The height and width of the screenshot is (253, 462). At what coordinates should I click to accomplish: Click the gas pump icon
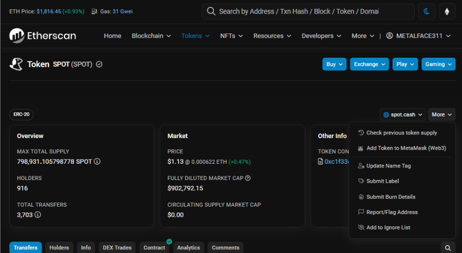click(94, 12)
